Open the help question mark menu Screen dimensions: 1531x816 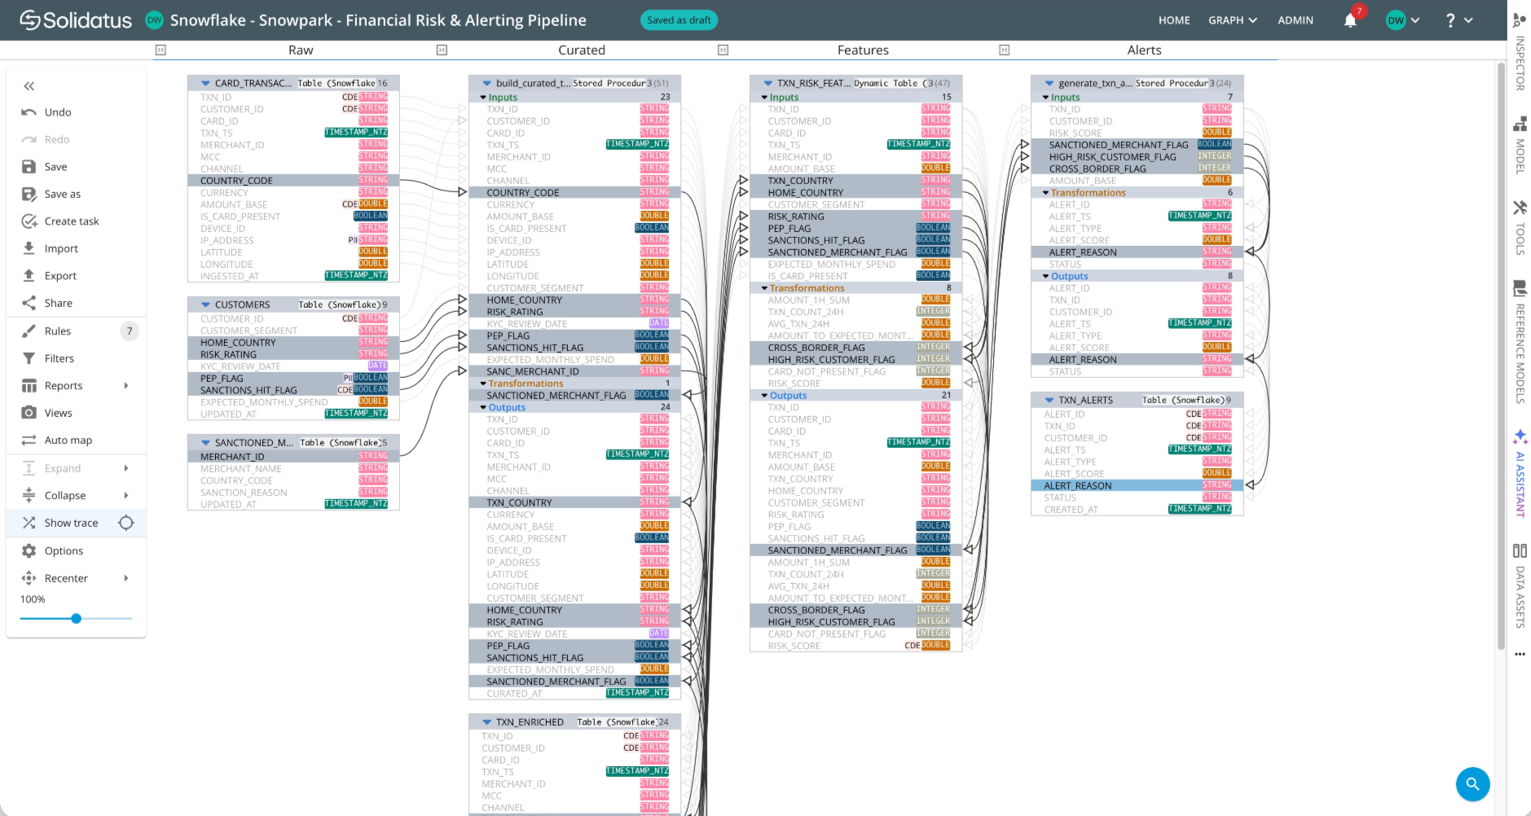(x=1458, y=20)
